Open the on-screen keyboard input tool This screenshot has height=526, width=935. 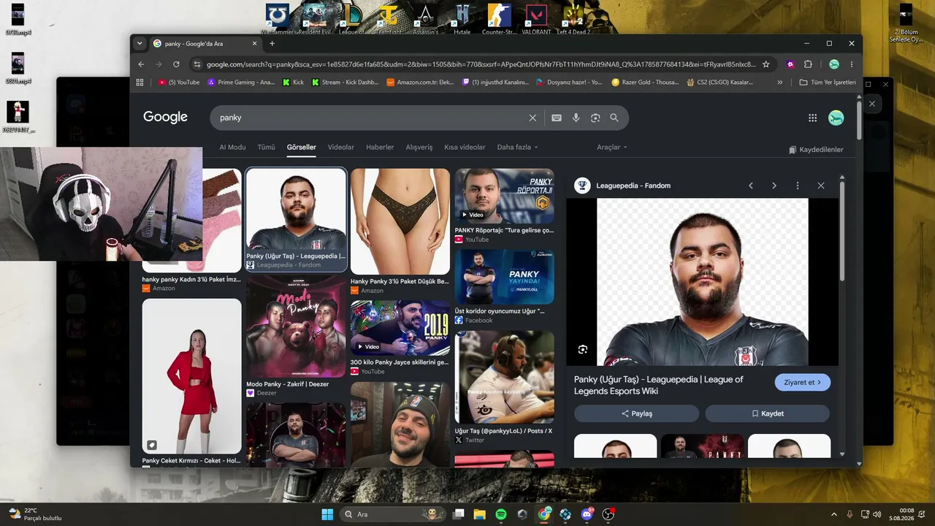click(x=557, y=118)
